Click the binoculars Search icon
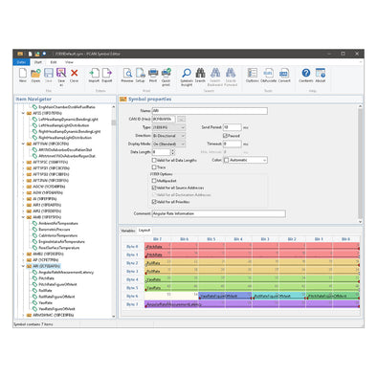Screen dimensions: 377x377 click(200, 76)
